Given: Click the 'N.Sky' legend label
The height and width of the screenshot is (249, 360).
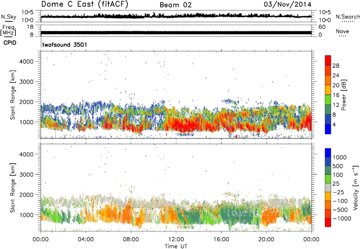Looking at the screenshot, I should coord(9,17).
